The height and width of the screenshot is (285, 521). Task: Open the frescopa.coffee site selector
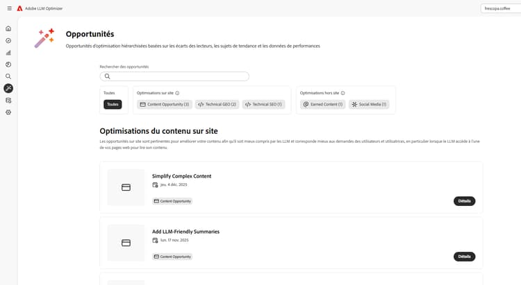[500, 8]
